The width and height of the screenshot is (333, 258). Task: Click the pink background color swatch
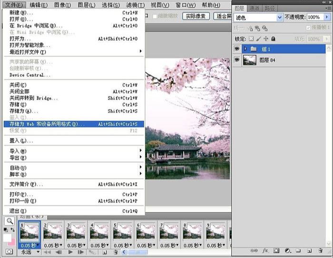coord(12,243)
